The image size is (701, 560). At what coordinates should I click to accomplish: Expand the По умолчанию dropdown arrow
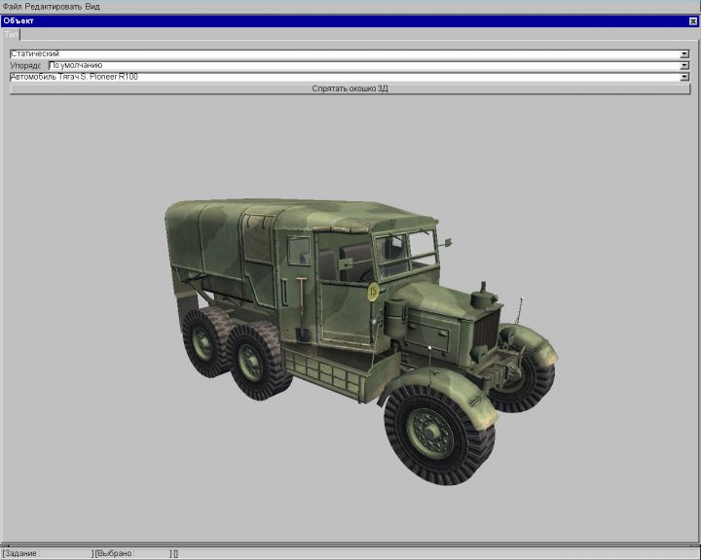pyautogui.click(x=685, y=65)
